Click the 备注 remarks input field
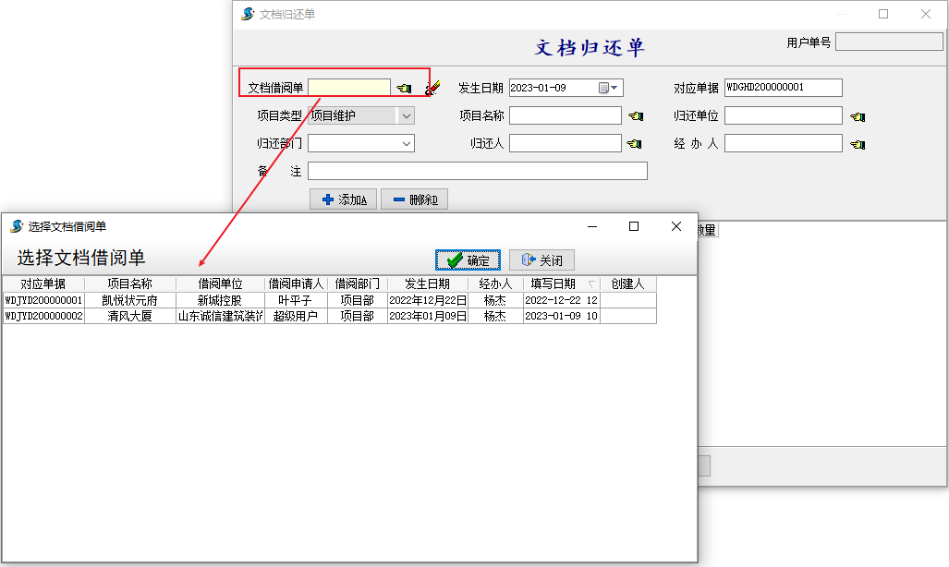The image size is (949, 567). click(x=477, y=172)
